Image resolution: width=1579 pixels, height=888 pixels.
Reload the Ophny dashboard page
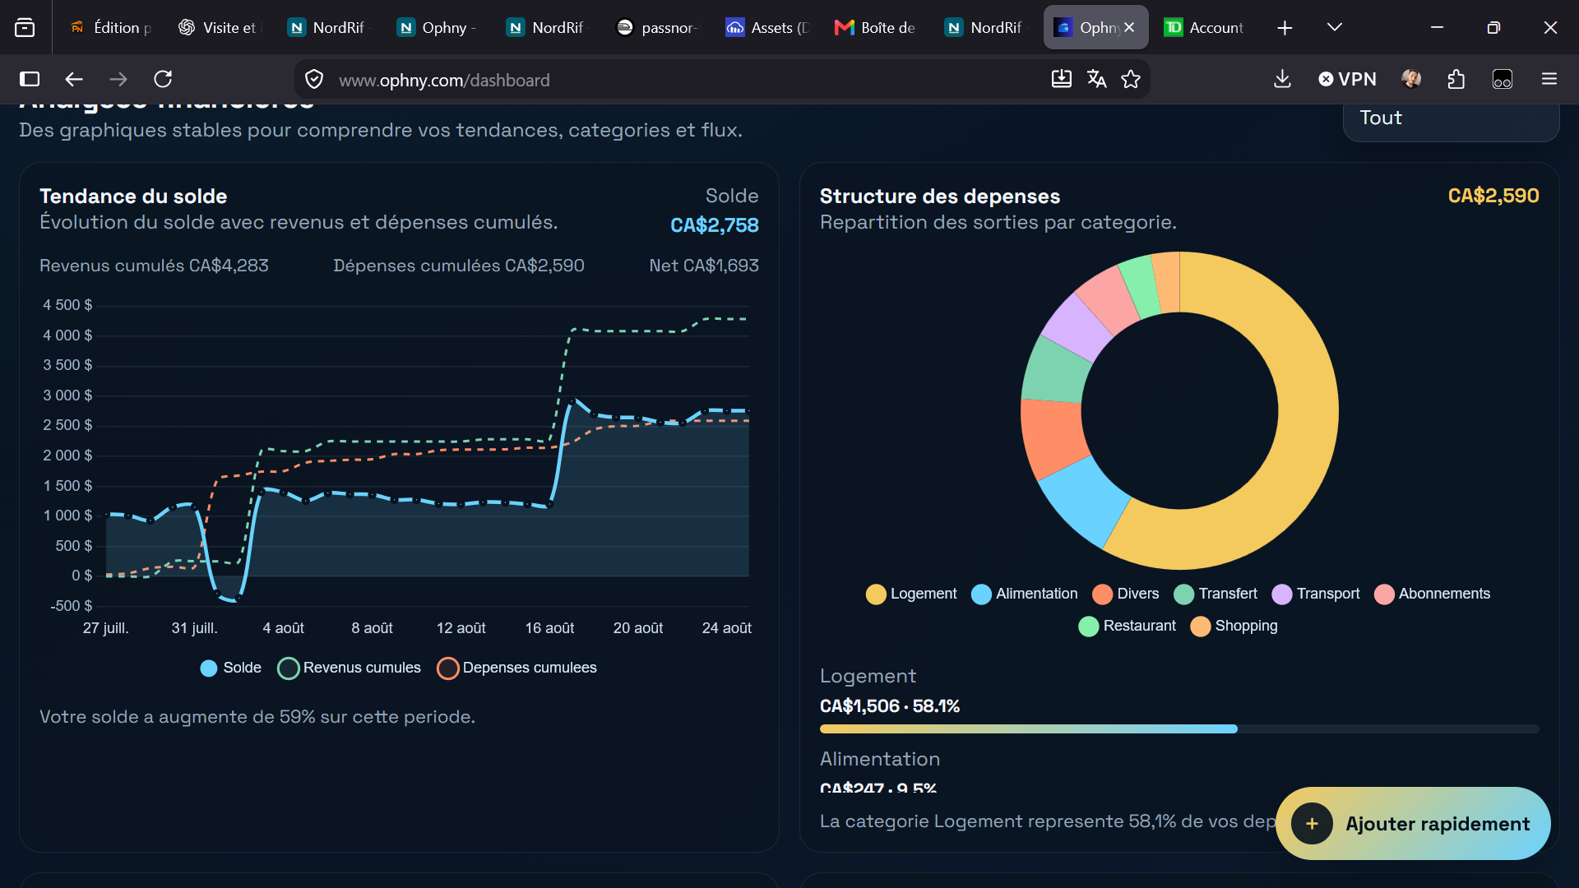(x=163, y=79)
